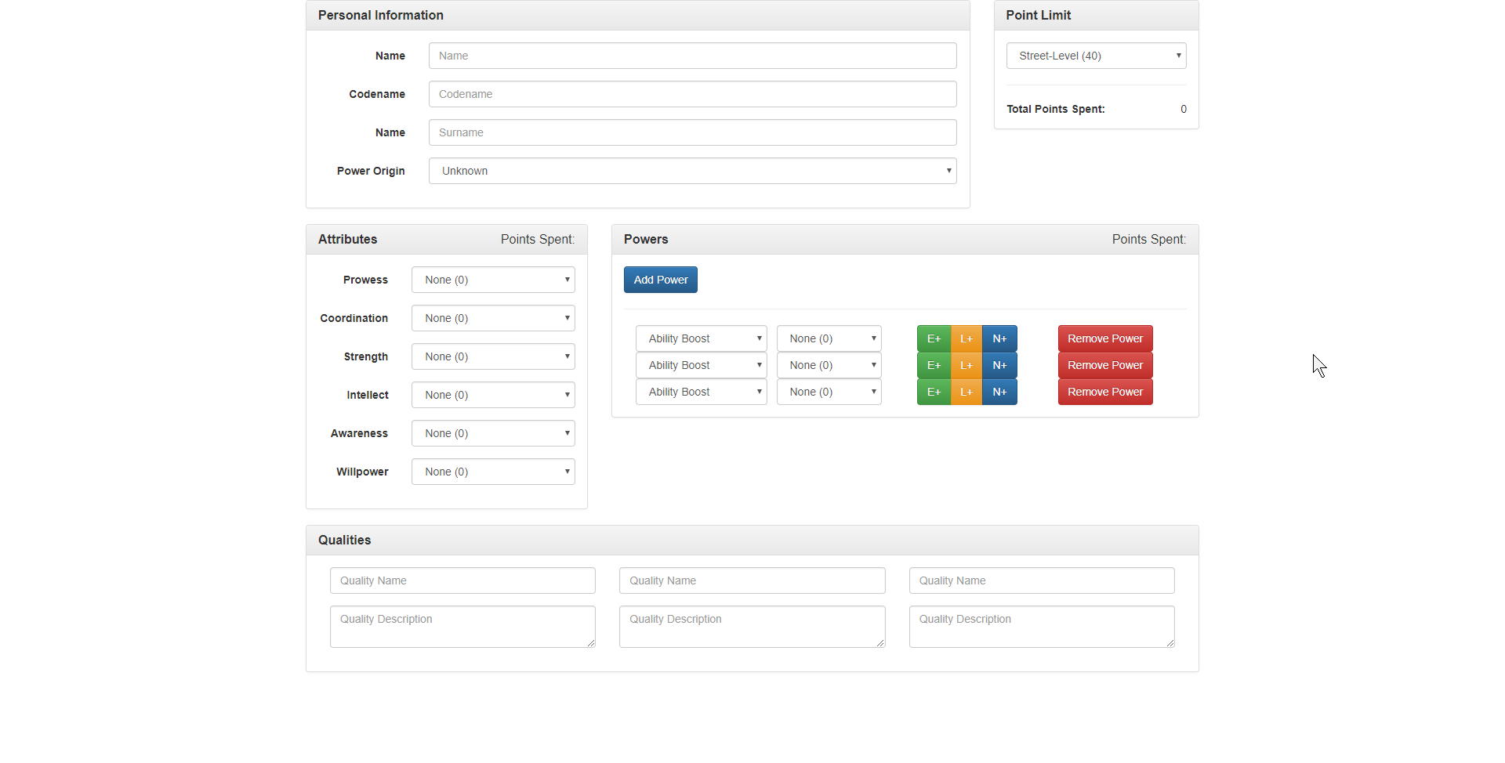Remove the third power in the list
1505x763 pixels.
point(1104,392)
